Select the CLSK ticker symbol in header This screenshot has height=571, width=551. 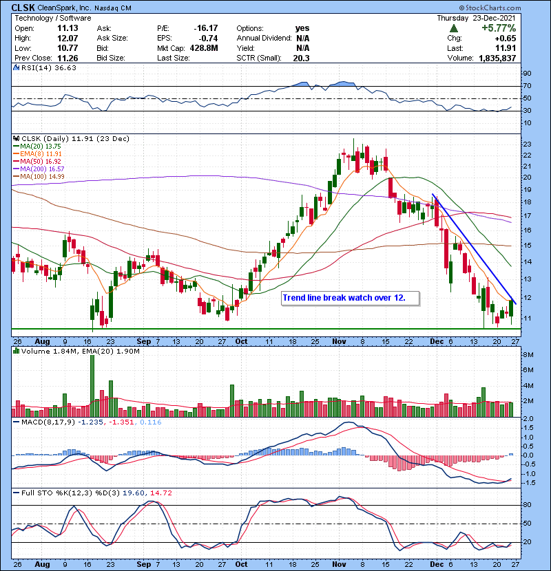tap(23, 8)
